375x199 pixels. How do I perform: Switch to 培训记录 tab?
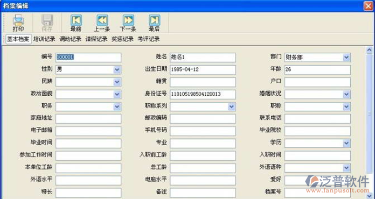(44, 39)
